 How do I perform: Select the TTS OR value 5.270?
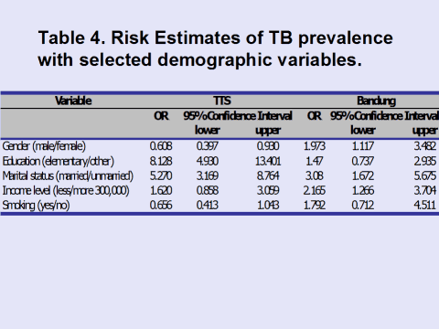pyautogui.click(x=161, y=175)
